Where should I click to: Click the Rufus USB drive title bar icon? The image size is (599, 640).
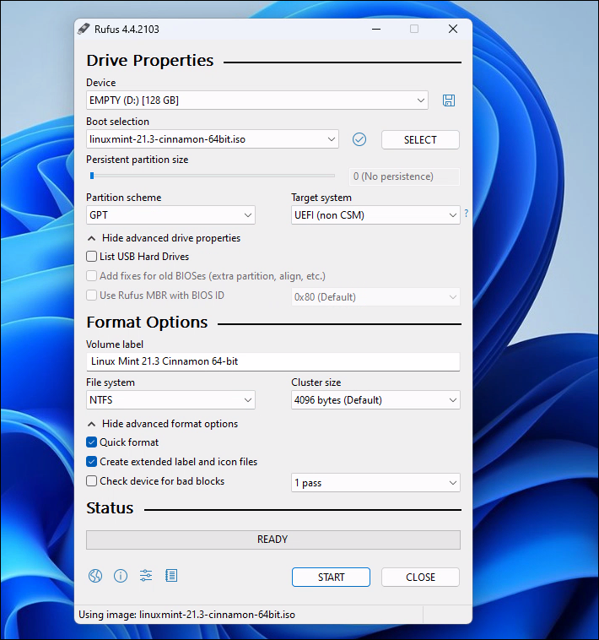tap(84, 29)
